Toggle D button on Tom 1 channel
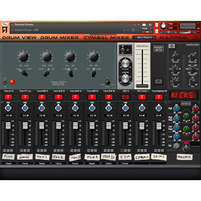201x201 pixels. point(45,150)
